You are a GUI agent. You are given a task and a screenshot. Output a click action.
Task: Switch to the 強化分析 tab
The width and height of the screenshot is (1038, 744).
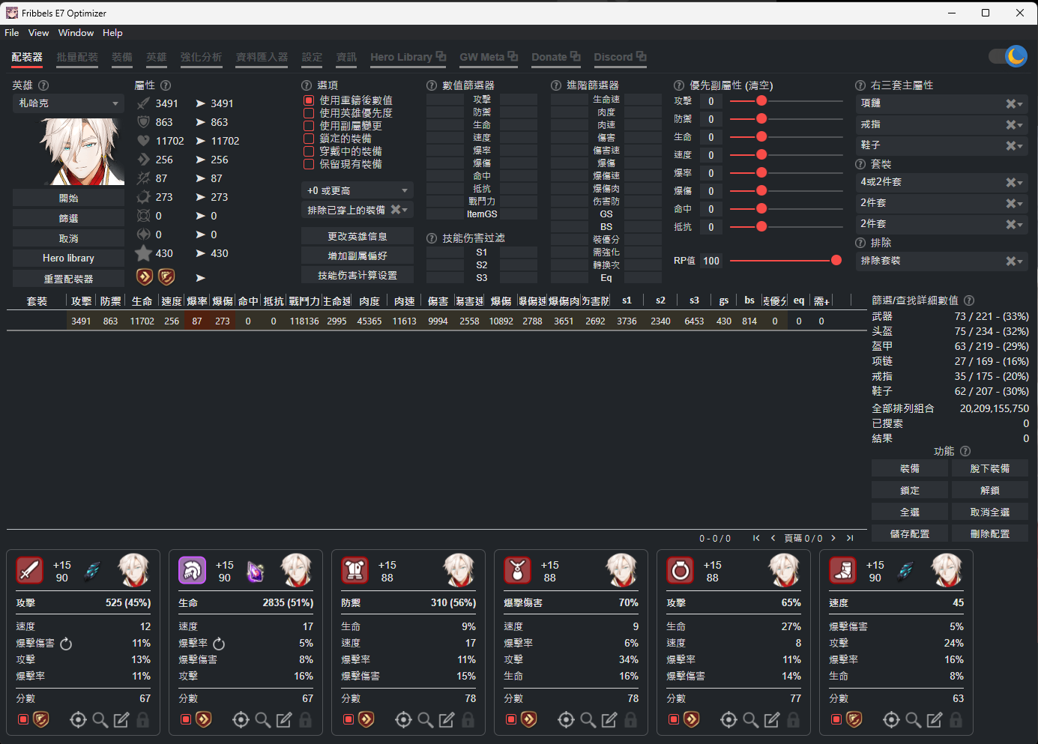click(x=201, y=57)
